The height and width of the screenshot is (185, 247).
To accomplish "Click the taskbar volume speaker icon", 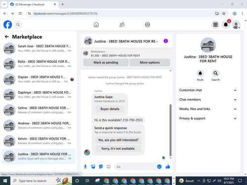I will pos(219,181).
